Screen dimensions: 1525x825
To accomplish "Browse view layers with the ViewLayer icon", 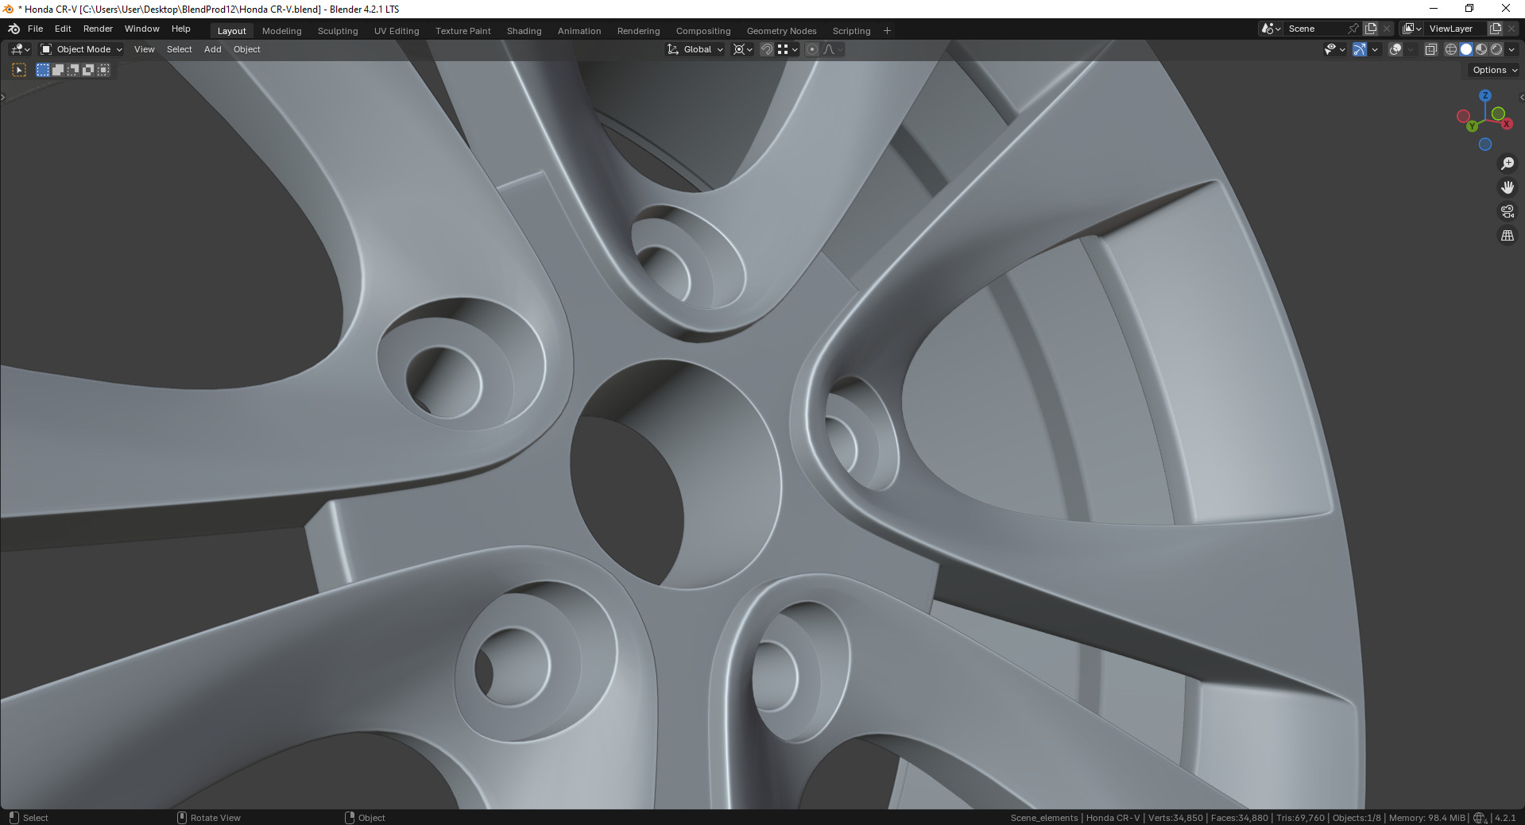I will point(1412,29).
